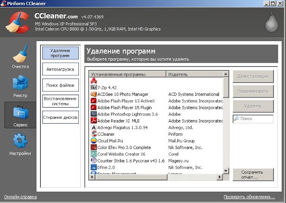Click the Lightroom 3.6 Lr icon
Image resolution: width=286 pixels, height=203 pixels.
click(x=94, y=114)
